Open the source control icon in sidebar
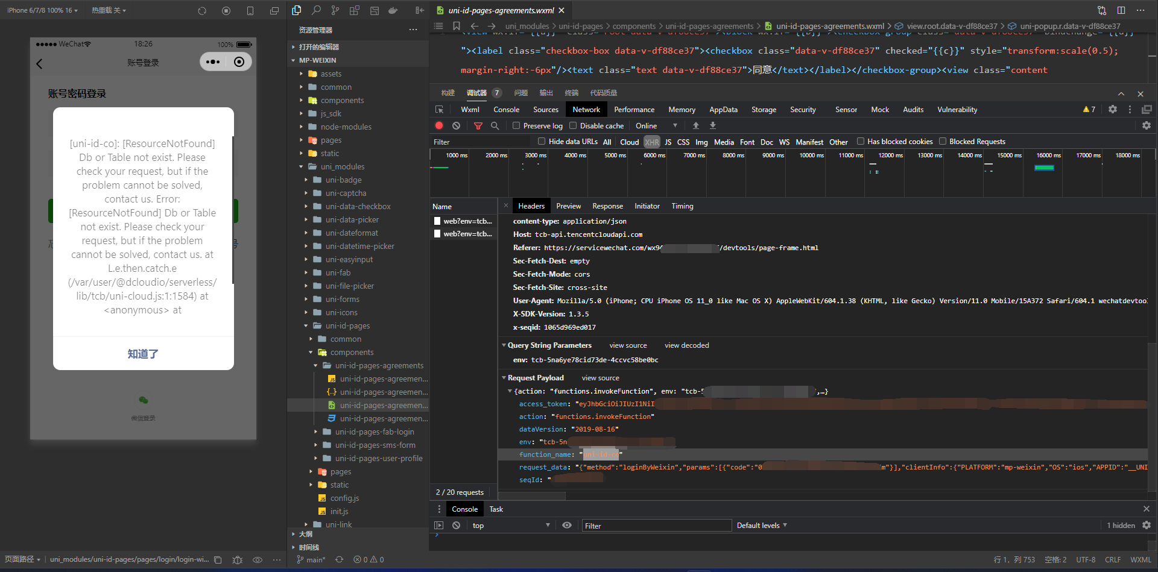Screen dimensions: 1158x572 [335, 10]
